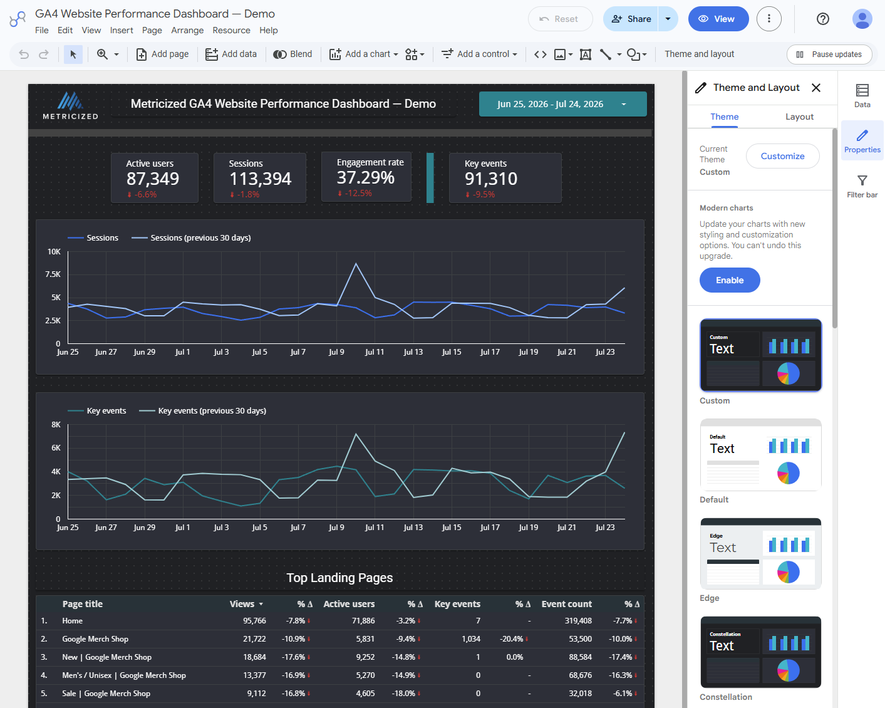Open the Edit menu
The image size is (885, 708).
(65, 30)
